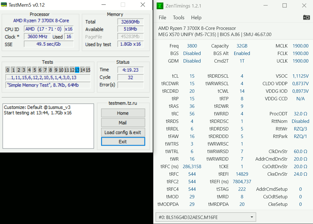The image size is (313, 224).
Task: Click the Mail button in TestMem5
Action: 123,123
